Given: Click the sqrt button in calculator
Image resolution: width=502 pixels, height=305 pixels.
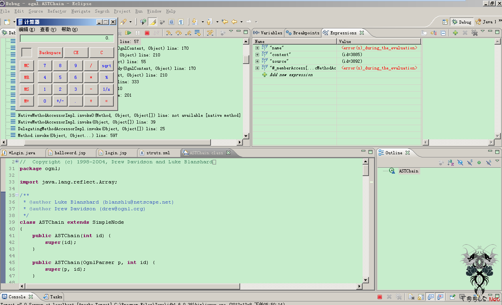Looking at the screenshot, I should coord(106,65).
